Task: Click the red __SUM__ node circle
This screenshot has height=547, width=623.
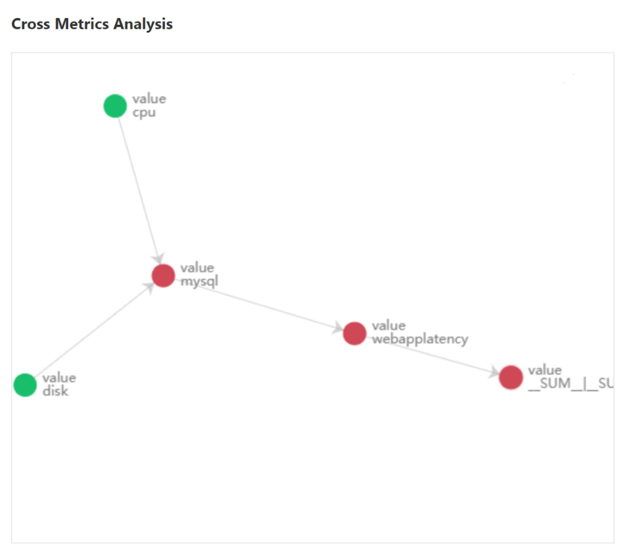Action: [511, 377]
